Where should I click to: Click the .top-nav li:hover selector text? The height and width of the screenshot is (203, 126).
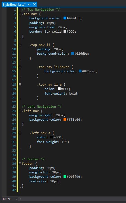[53, 67]
